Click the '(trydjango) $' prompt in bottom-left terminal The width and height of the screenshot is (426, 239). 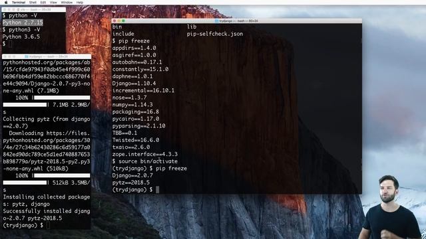coord(23,225)
